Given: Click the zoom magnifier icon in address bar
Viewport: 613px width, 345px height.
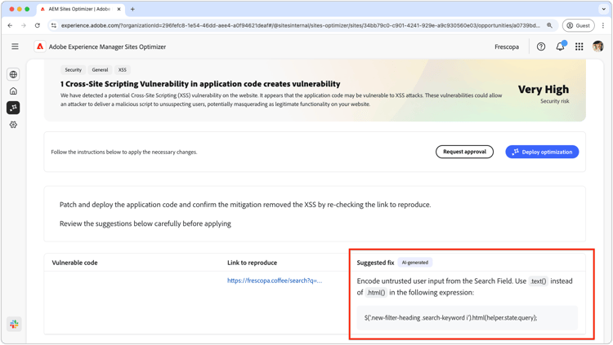Looking at the screenshot, I should (x=549, y=25).
